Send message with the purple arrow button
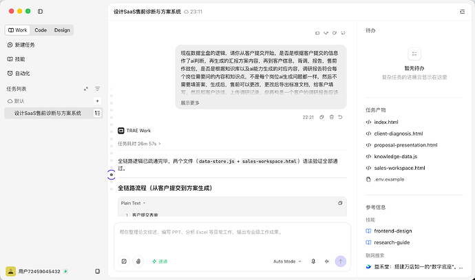 point(341,261)
